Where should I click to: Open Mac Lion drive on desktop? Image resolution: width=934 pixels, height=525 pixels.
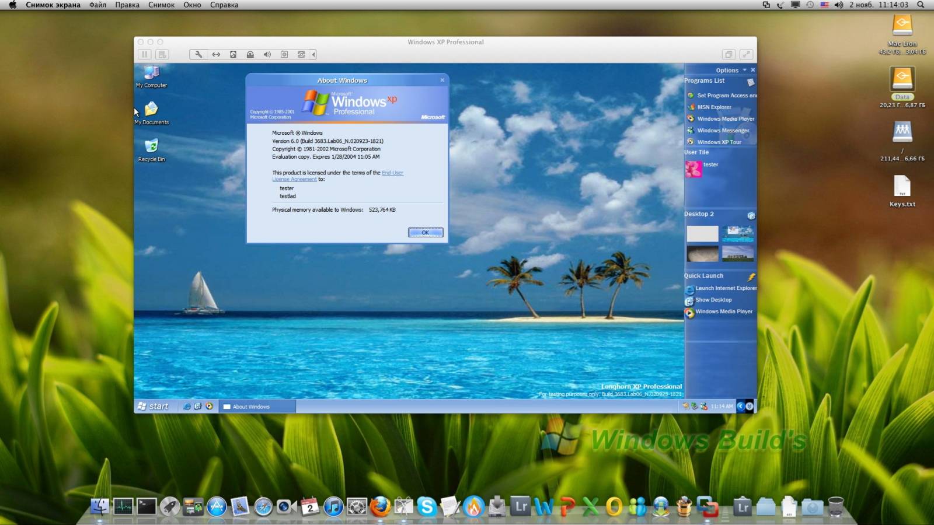[x=902, y=34]
